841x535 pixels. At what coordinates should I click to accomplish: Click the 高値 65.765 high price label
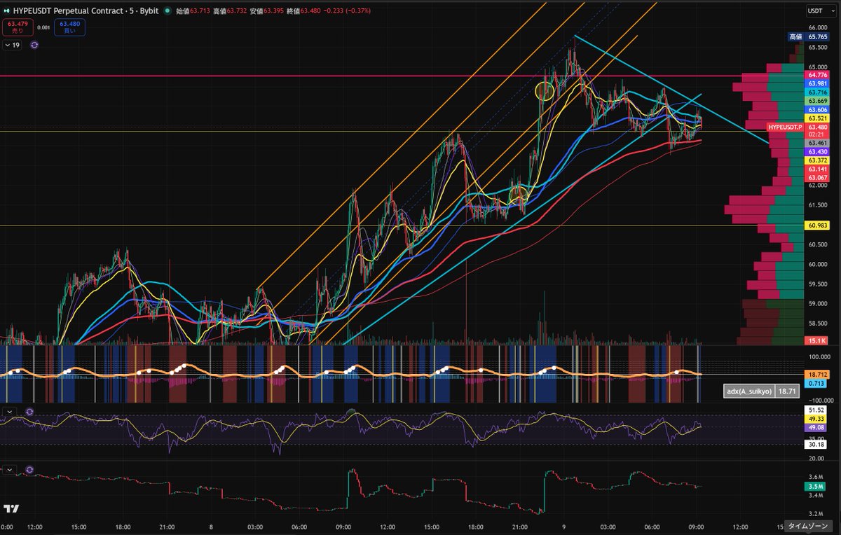(x=809, y=36)
